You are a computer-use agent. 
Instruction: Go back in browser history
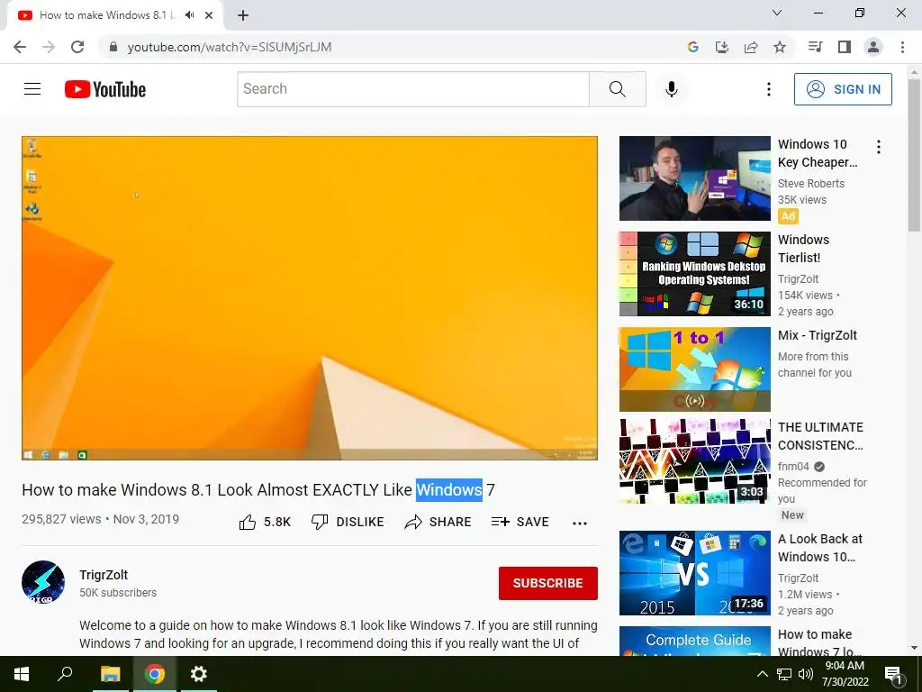click(x=20, y=47)
